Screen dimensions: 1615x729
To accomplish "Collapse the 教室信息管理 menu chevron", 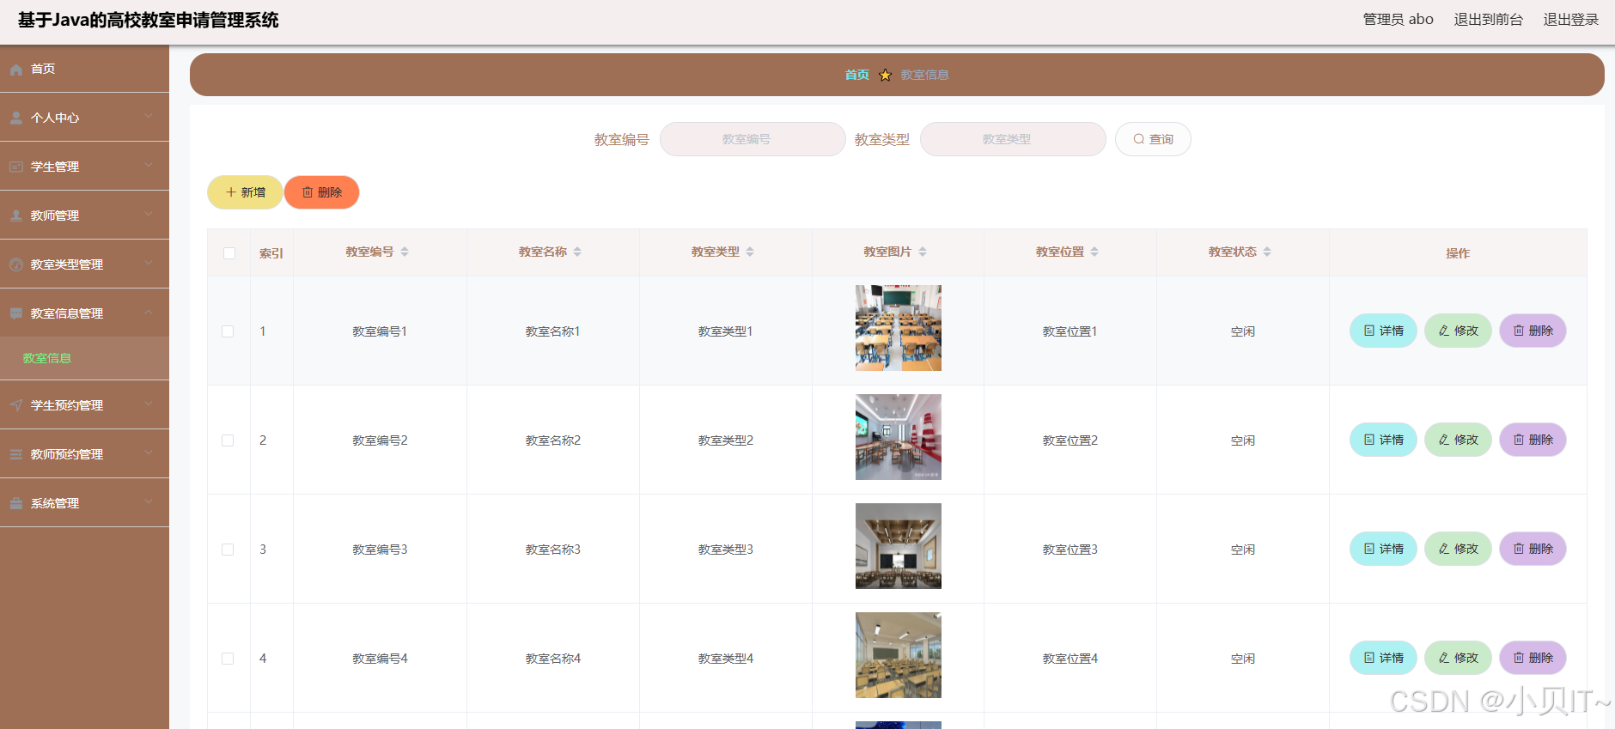I will click(x=149, y=312).
